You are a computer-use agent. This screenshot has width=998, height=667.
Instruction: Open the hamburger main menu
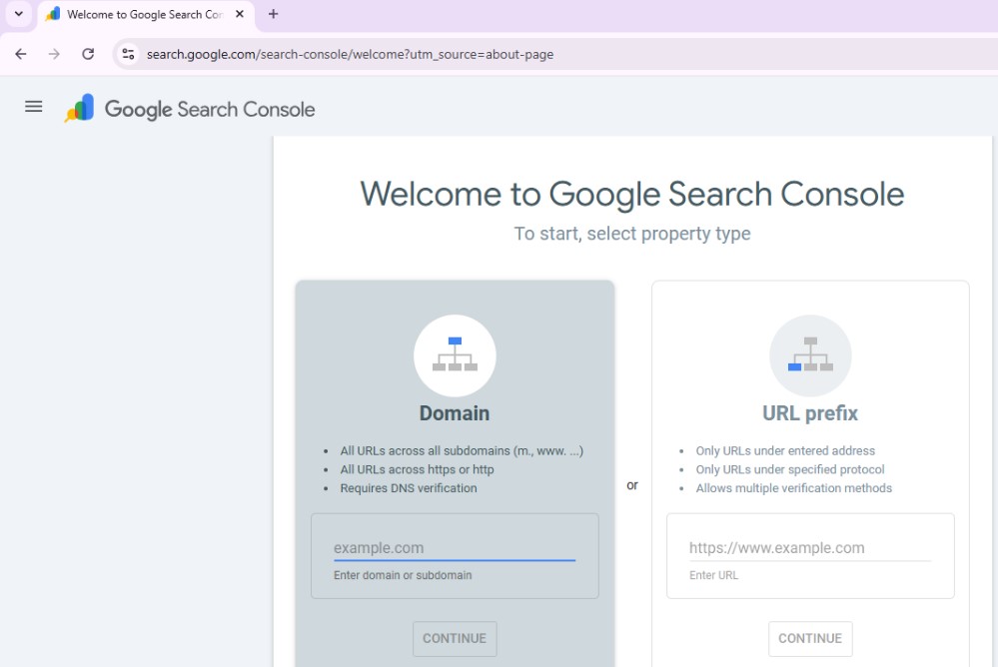(34, 107)
